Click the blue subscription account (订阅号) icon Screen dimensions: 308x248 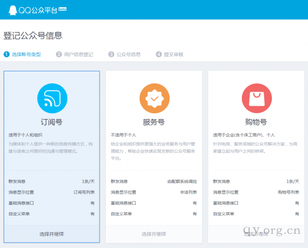(x=52, y=98)
